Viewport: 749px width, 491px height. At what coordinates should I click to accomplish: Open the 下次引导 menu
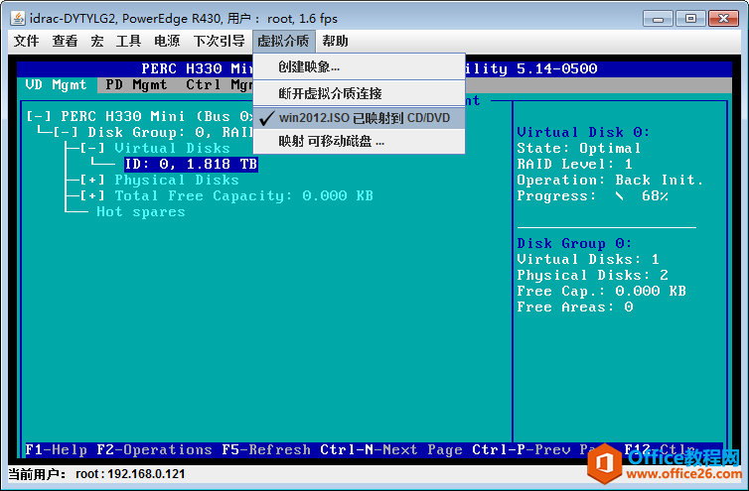tap(219, 41)
